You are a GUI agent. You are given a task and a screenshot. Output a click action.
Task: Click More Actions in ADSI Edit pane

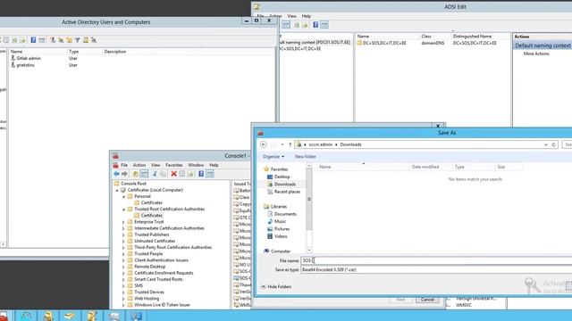(x=536, y=53)
